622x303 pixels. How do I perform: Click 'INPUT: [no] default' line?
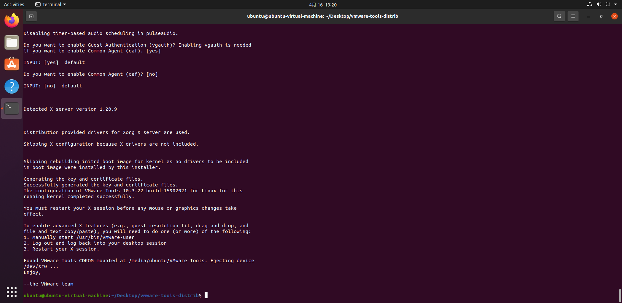pos(53,86)
